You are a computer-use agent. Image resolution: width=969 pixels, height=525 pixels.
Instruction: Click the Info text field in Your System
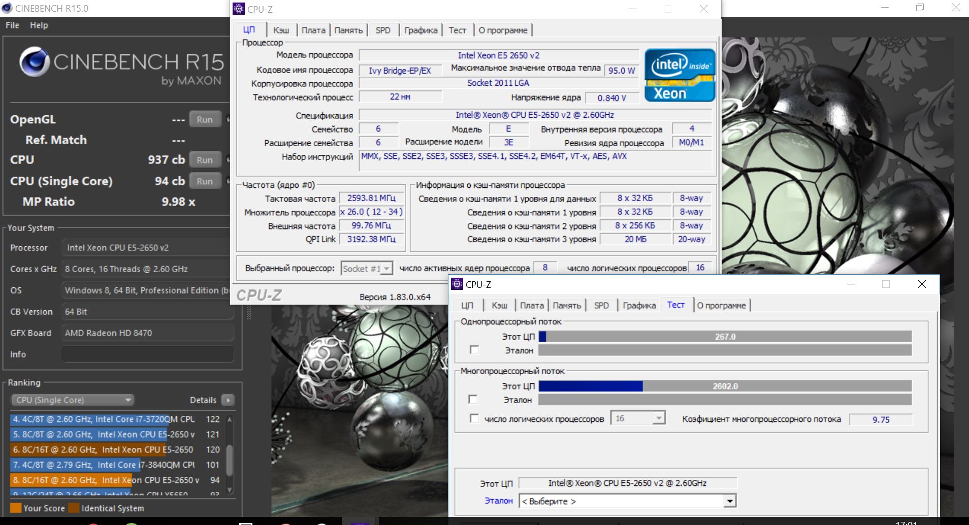[x=147, y=354]
